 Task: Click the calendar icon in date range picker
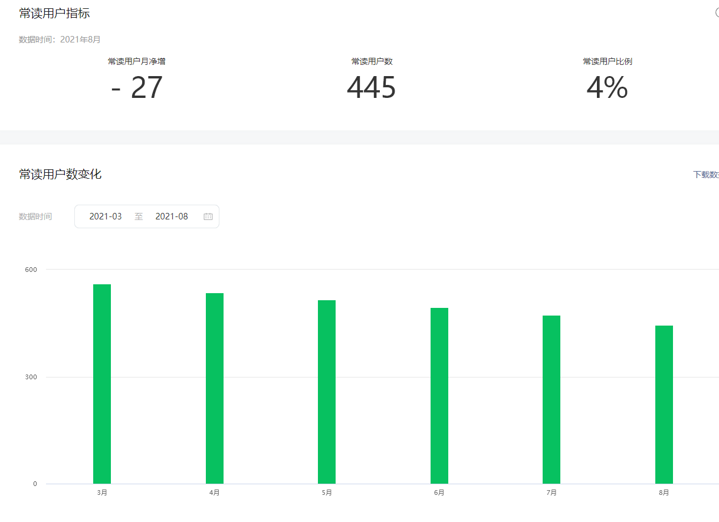[x=208, y=216]
